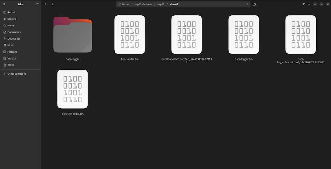Open Other Locations in the sidebar
331x169 pixels.
[x=21, y=74]
